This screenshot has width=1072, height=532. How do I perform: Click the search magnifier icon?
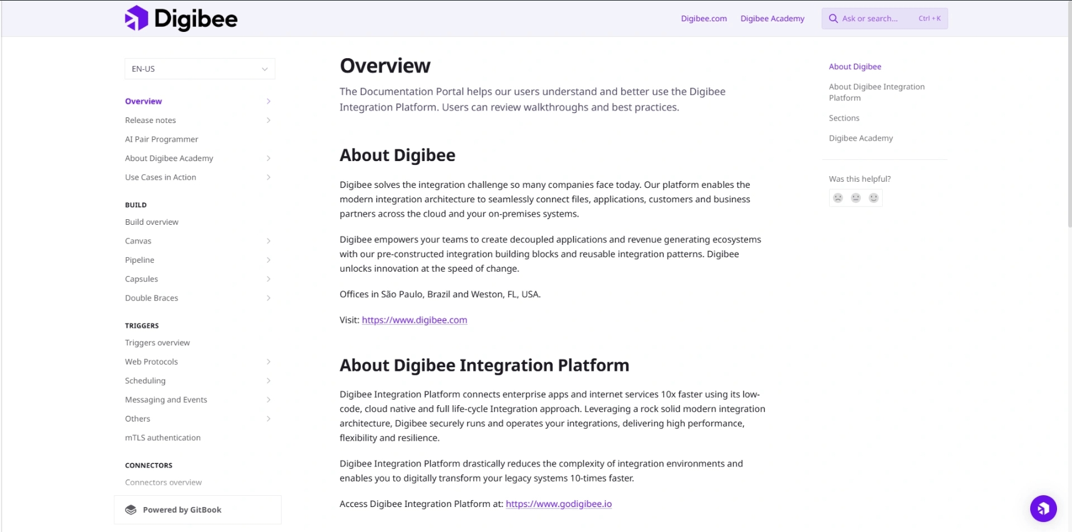point(833,19)
